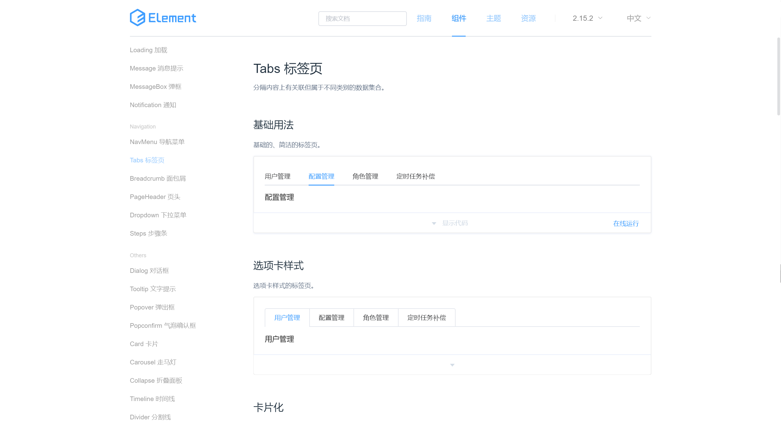Click the 在线运行 link
Image resolution: width=781 pixels, height=423 pixels.
tap(626, 224)
